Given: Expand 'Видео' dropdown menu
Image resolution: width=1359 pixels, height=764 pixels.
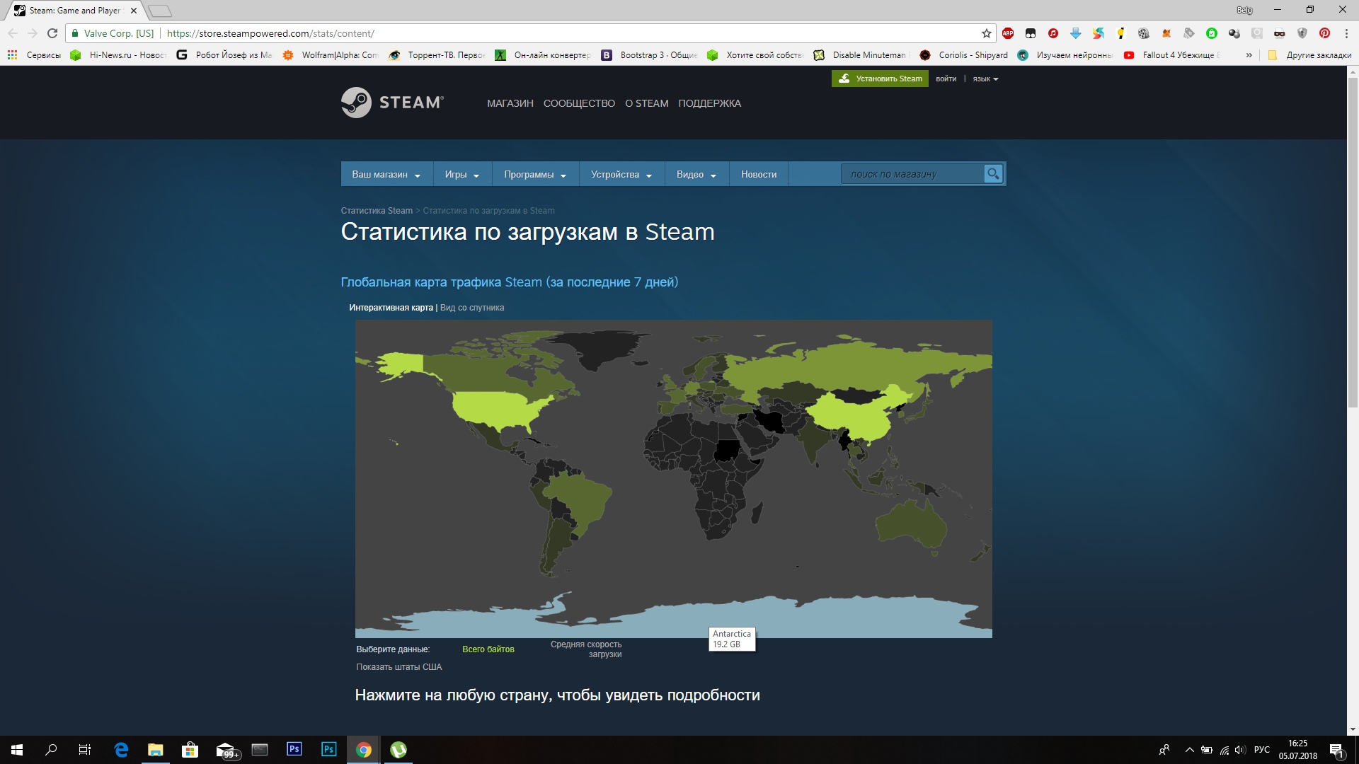Looking at the screenshot, I should [x=696, y=174].
